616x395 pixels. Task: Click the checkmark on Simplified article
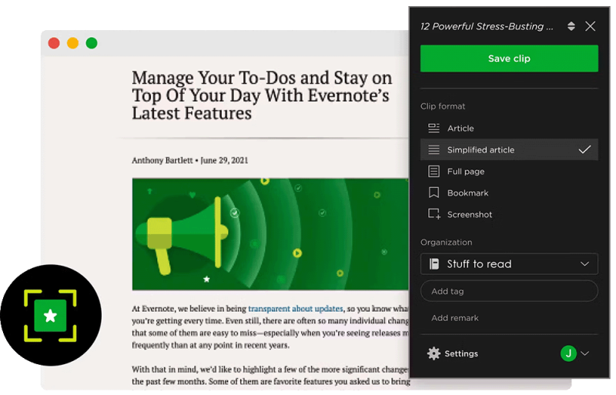[x=584, y=149]
